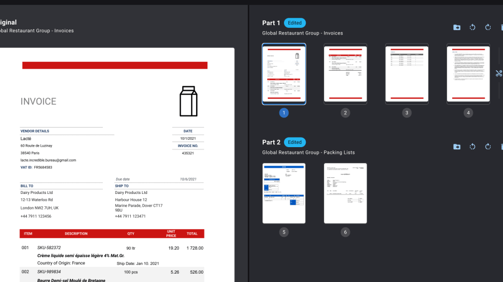
Task: Click the Part 2 Packing Lists subtitle
Action: click(309, 152)
